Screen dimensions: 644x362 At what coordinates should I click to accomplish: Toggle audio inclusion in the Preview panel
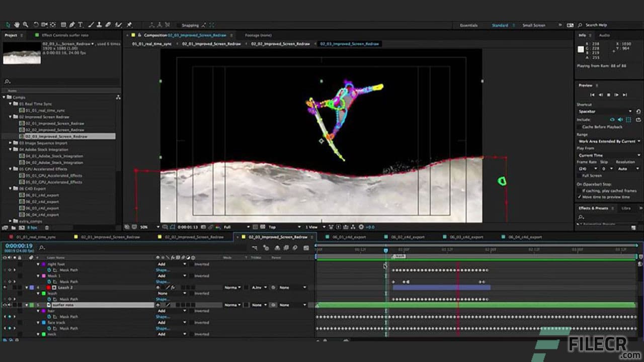tap(620, 119)
